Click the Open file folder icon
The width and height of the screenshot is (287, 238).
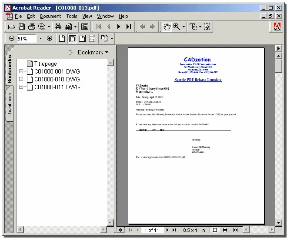(x=12, y=27)
